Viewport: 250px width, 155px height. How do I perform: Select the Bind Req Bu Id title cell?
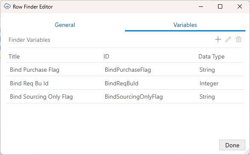tap(29, 83)
